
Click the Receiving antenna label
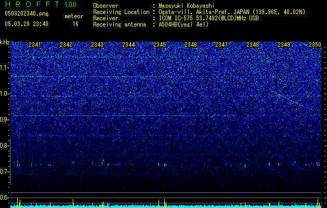(120, 24)
